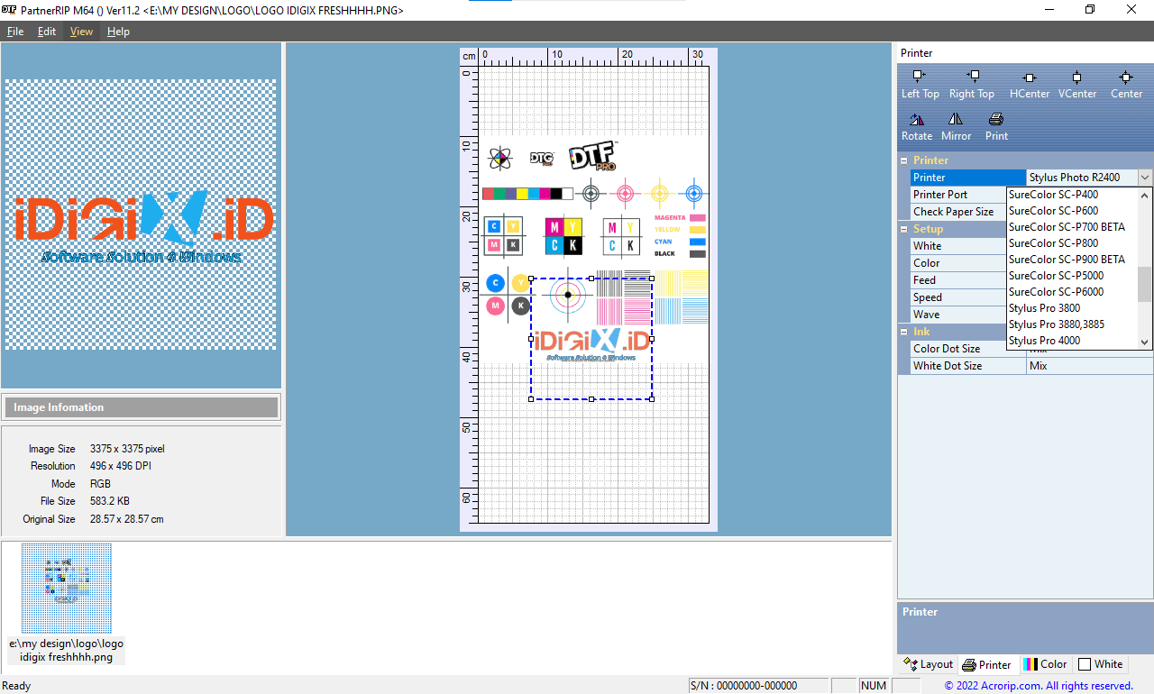Open the Stylus Photo R2400 printer dropdown

[x=1145, y=178]
